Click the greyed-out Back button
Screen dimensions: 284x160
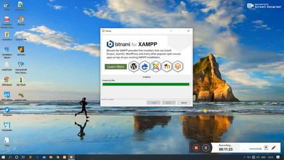click(154, 103)
